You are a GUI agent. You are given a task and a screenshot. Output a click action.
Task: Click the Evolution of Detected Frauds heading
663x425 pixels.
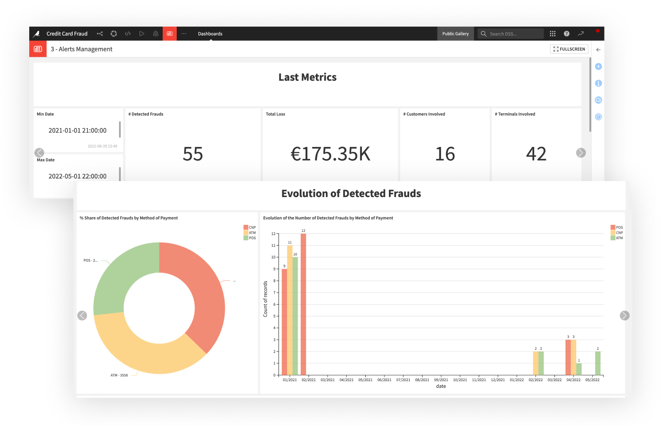click(351, 193)
